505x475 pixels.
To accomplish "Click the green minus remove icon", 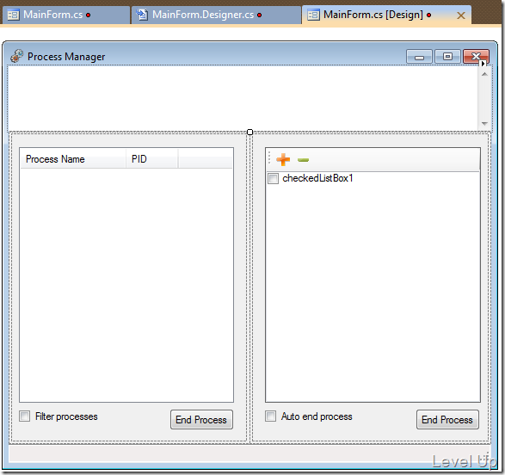I will pos(303,160).
